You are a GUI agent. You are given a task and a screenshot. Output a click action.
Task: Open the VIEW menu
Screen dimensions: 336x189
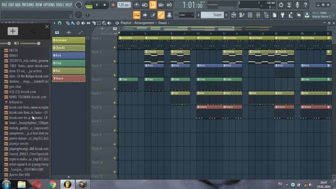38,5
